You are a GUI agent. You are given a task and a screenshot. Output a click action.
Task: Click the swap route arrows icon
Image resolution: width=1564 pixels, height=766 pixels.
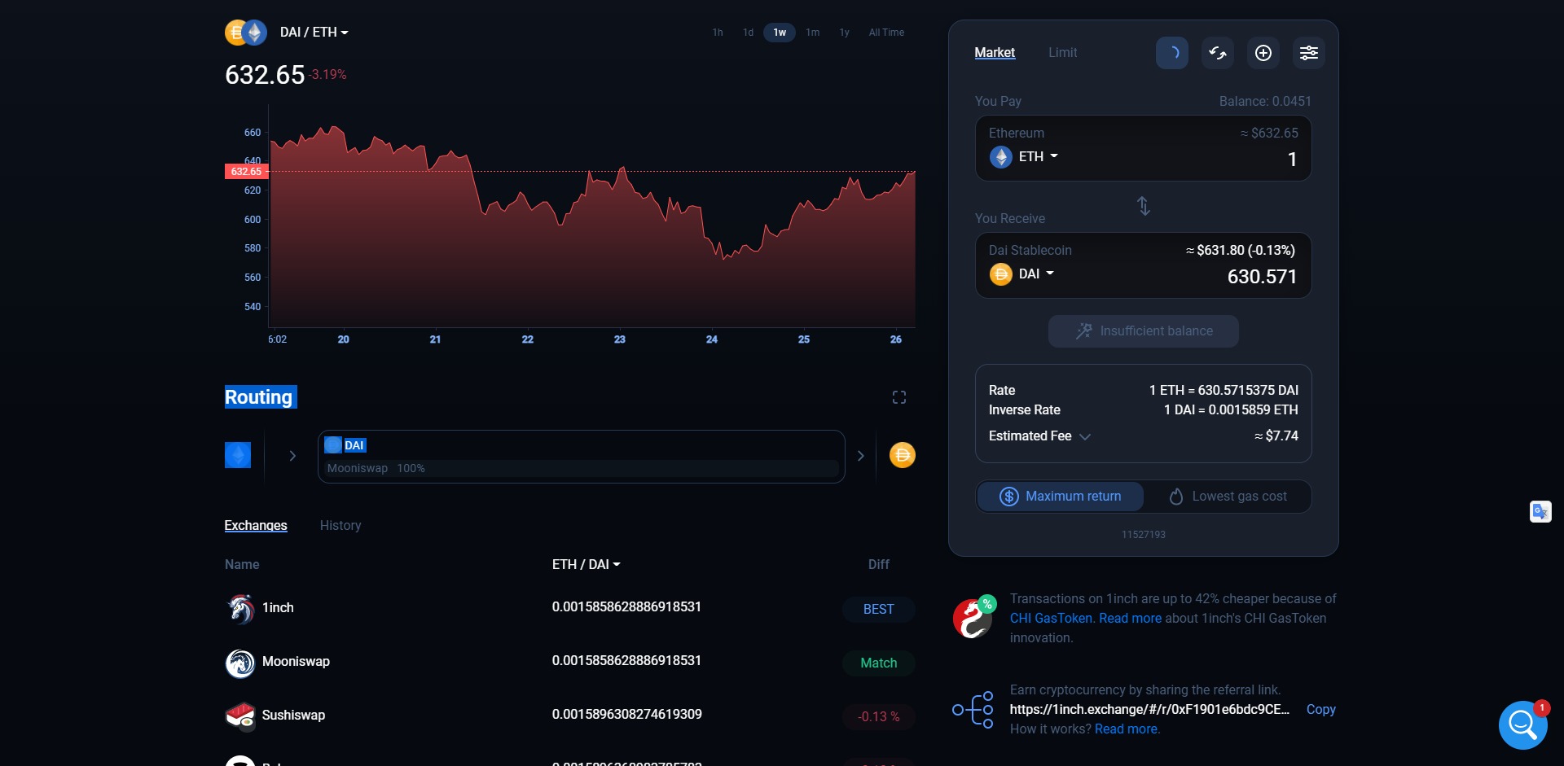[x=1217, y=53]
